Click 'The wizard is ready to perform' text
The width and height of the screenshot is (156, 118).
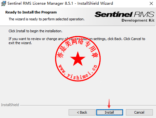(x=46, y=19)
